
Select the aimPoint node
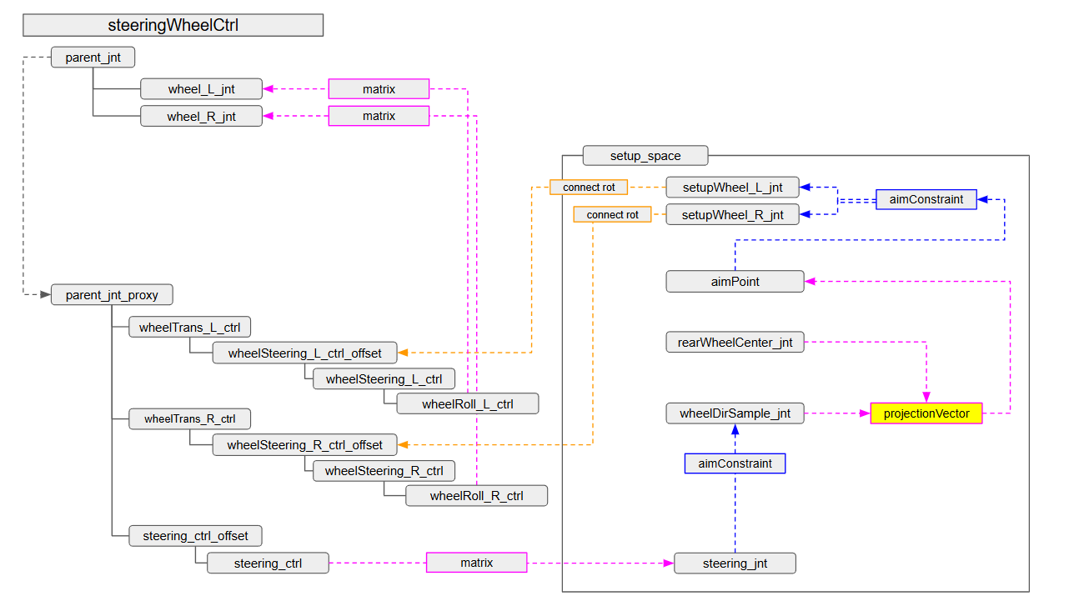tap(735, 282)
